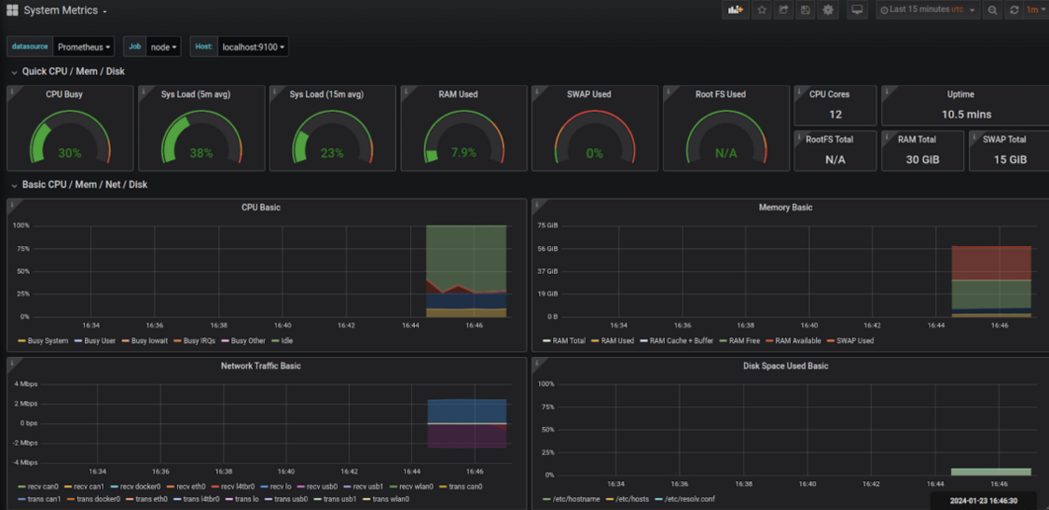This screenshot has width=1049, height=510.
Task: Refresh the dashboard with the circular arrows icon
Action: [x=1014, y=10]
